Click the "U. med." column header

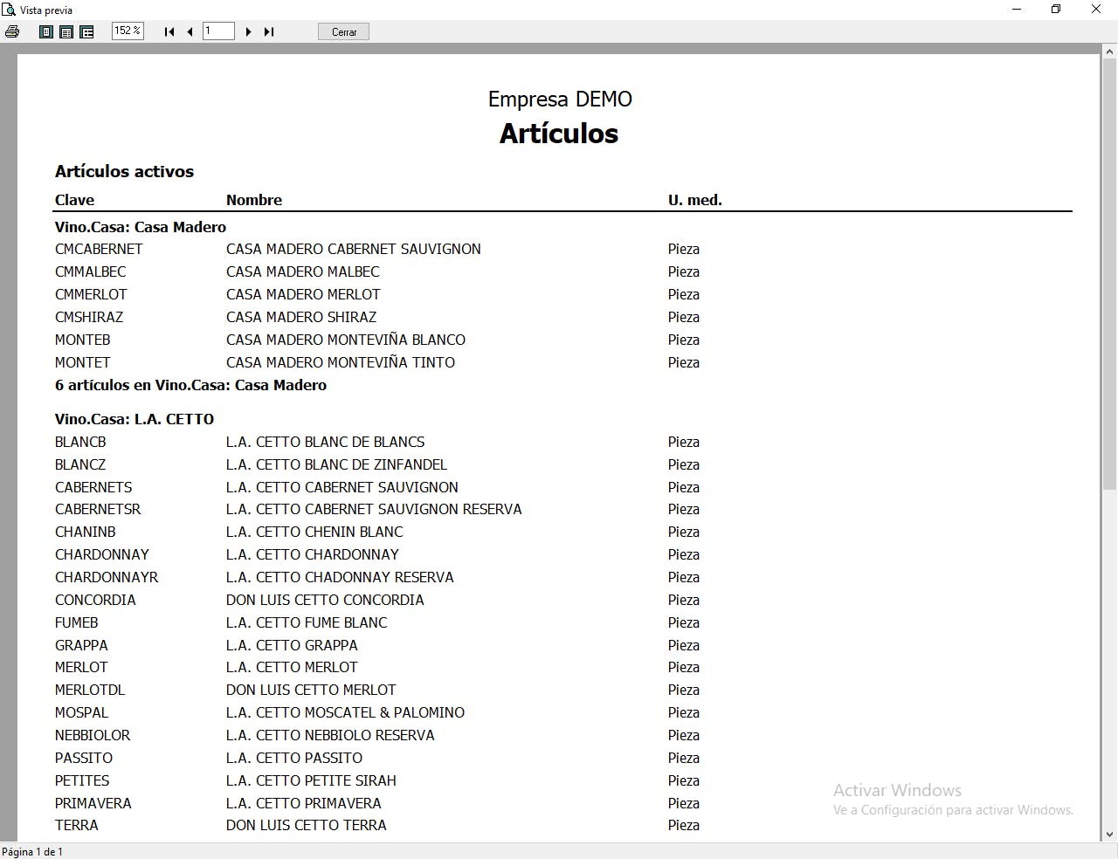695,200
